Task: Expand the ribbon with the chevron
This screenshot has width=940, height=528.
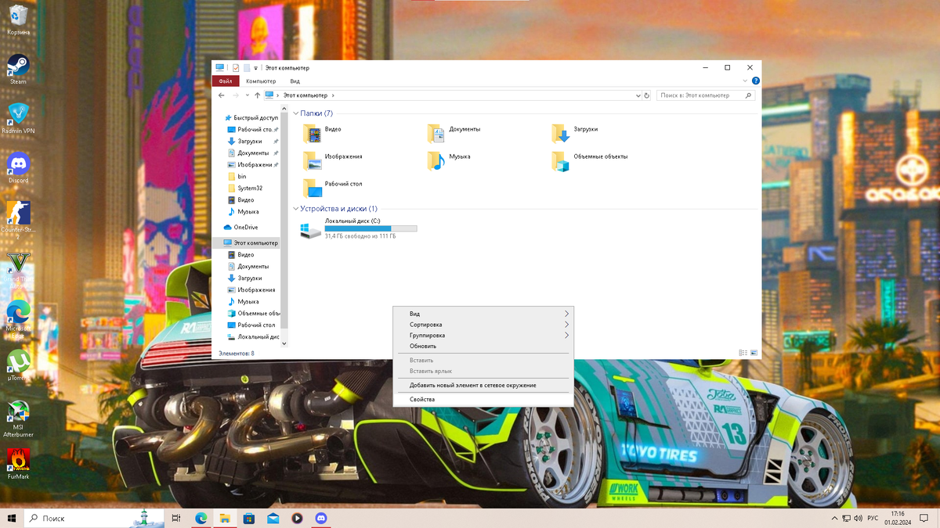Action: (745, 81)
